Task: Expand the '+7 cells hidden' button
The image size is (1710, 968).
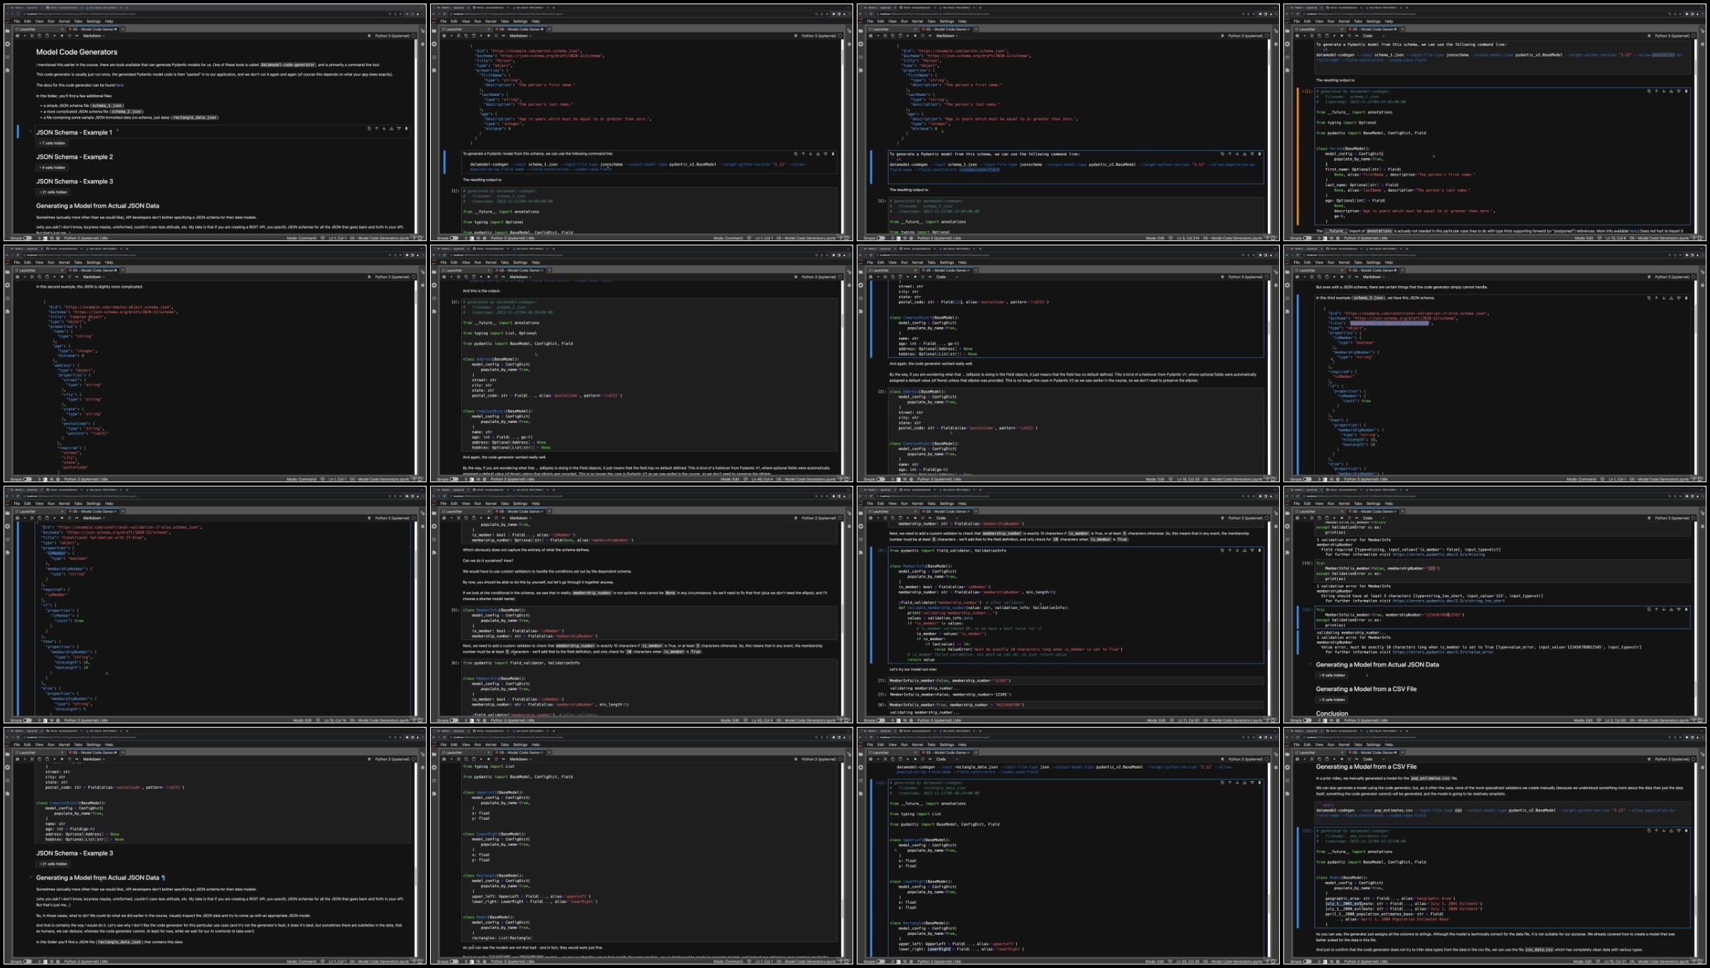Action: [x=52, y=143]
